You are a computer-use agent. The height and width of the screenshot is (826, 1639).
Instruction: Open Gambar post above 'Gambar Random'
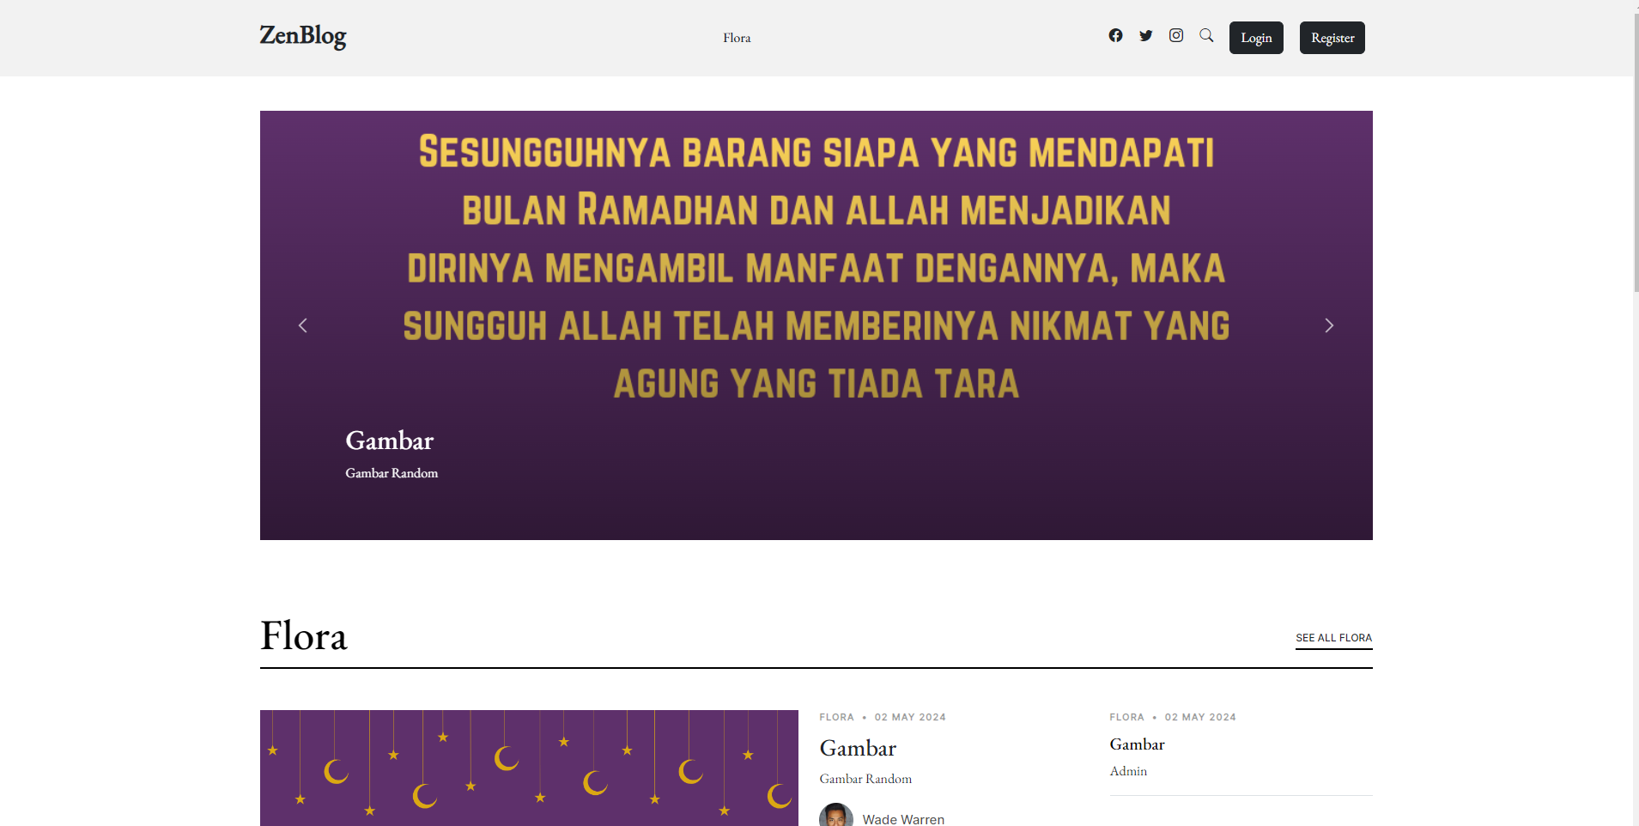coord(858,748)
